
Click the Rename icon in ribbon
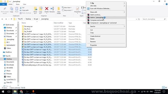pos(52,10)
